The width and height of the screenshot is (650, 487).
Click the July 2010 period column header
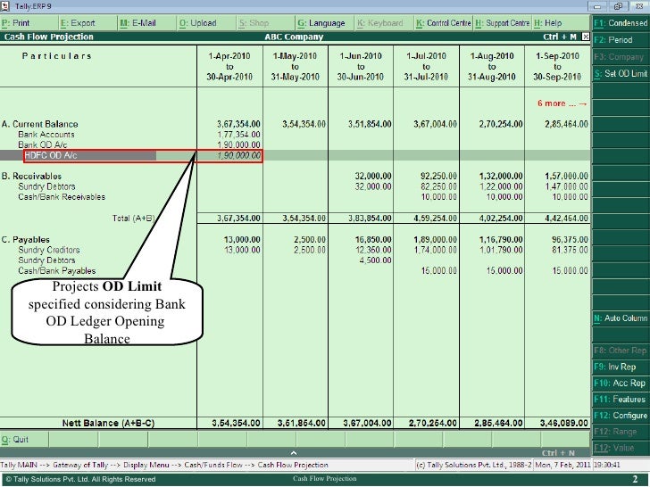click(426, 66)
